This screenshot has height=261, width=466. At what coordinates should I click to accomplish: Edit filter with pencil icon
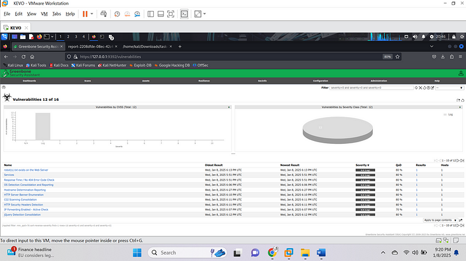433,88
